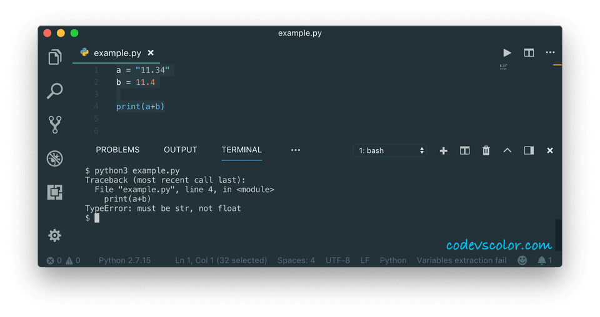Maximize panel size with chevron up

tap(507, 150)
